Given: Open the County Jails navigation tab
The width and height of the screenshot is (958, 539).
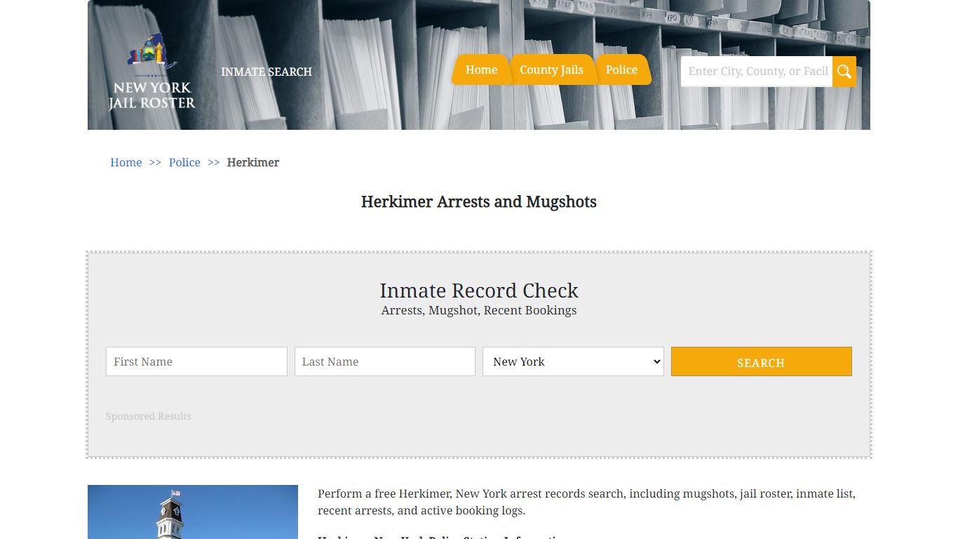Looking at the screenshot, I should (551, 69).
